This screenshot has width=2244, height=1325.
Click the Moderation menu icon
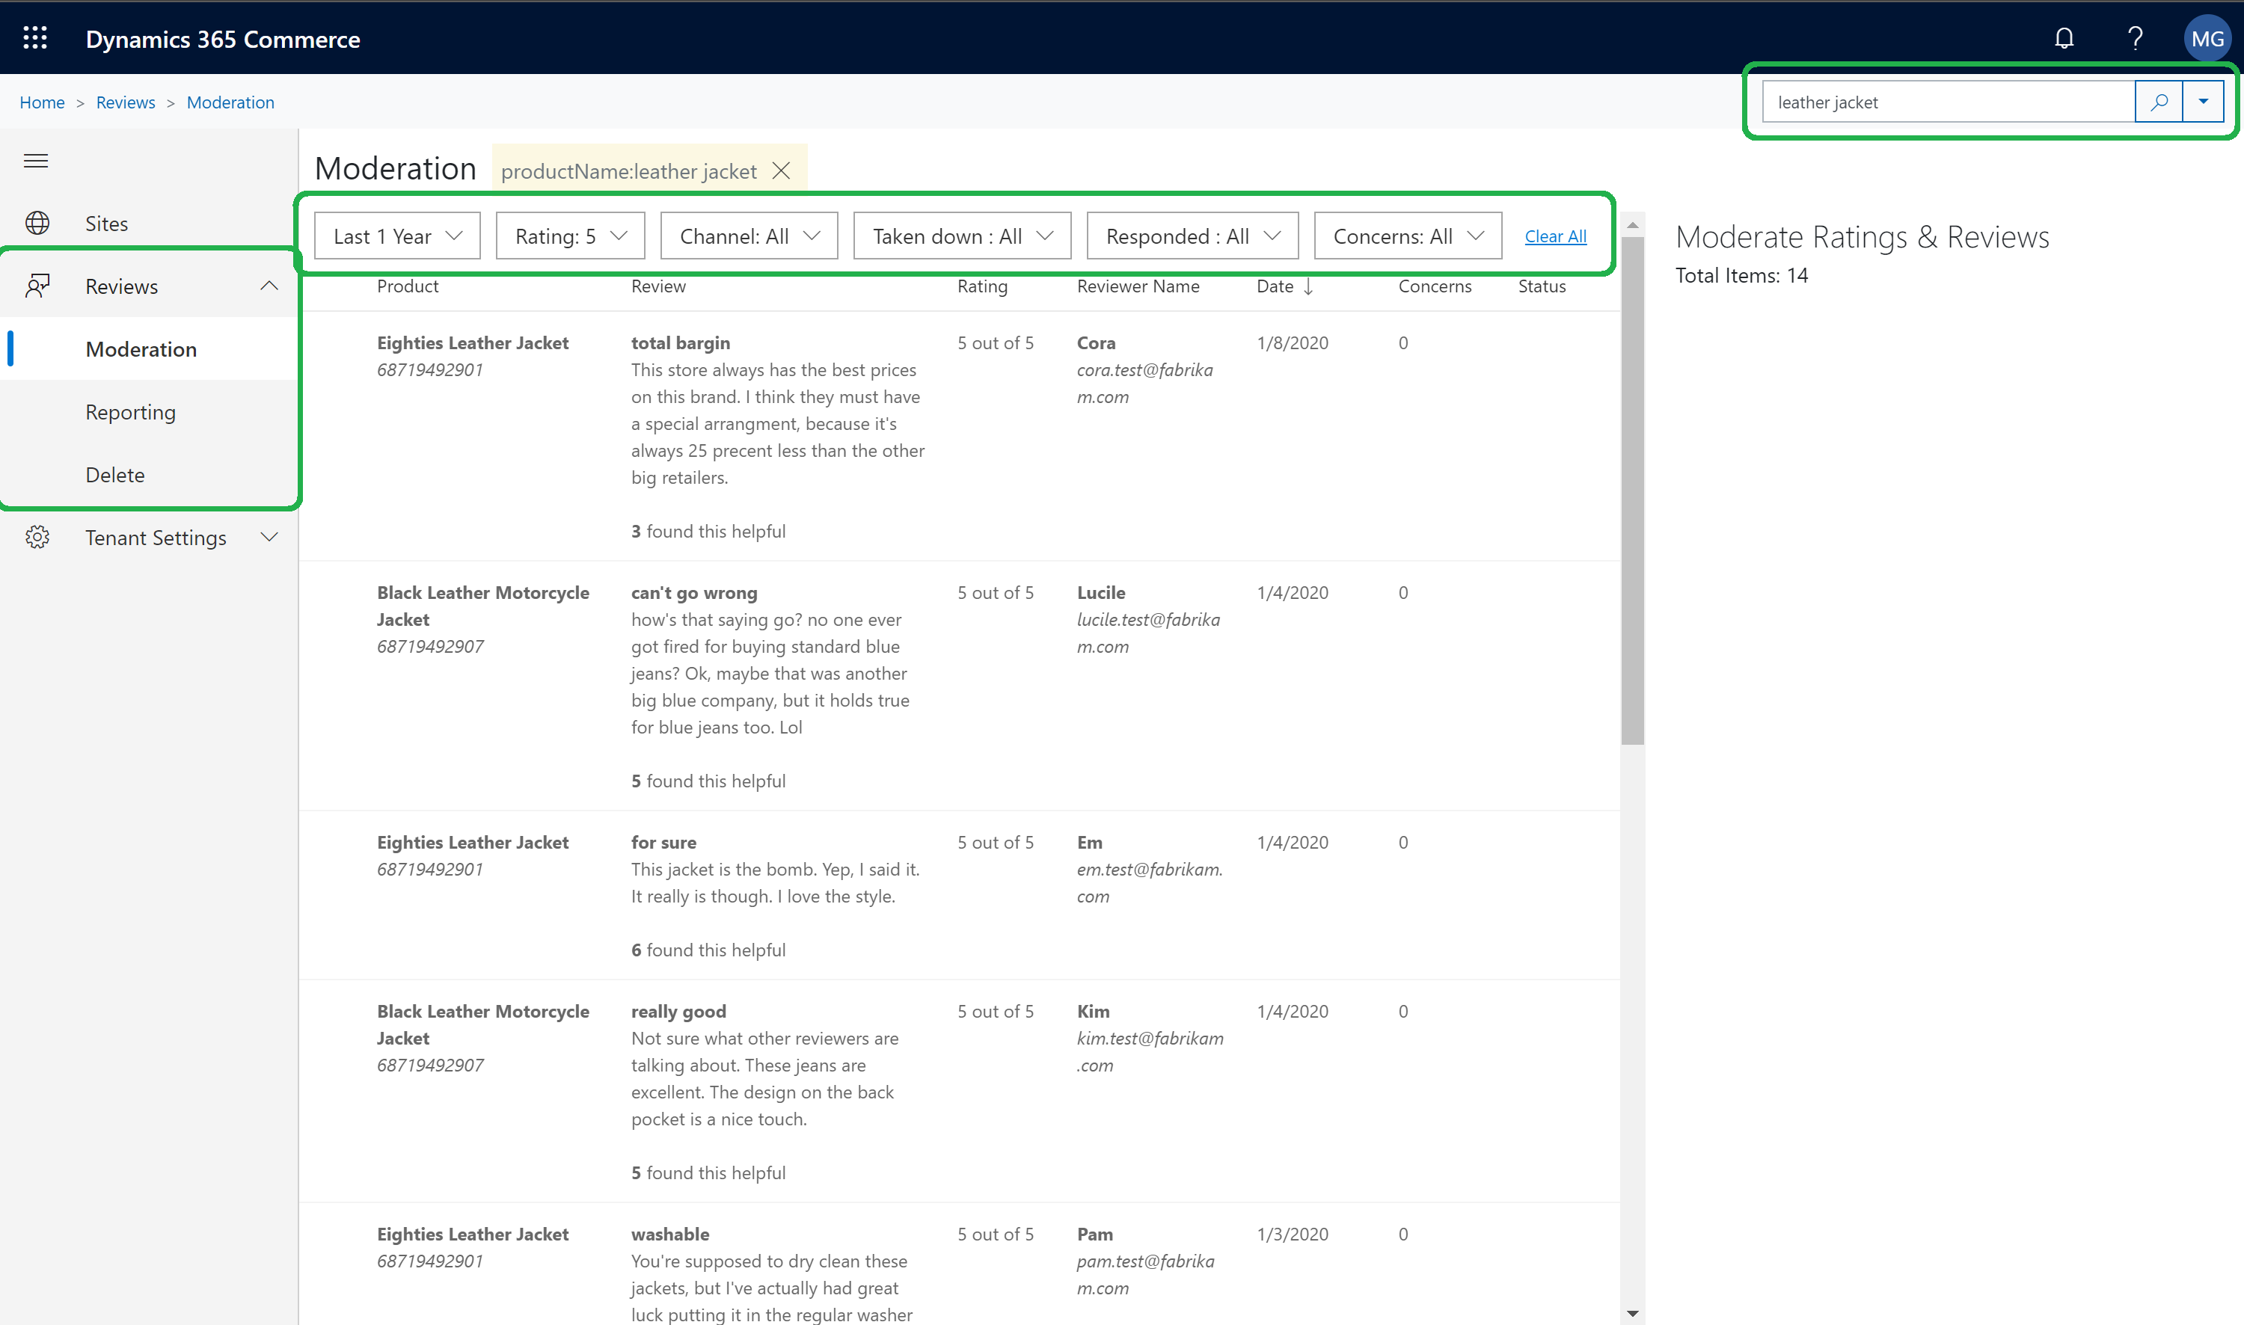[x=142, y=347]
